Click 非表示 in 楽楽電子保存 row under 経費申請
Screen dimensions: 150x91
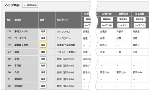point(103,45)
